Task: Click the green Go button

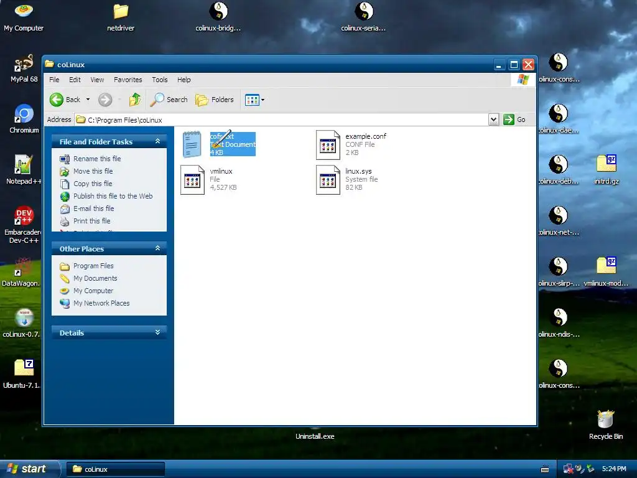Action: 514,119
